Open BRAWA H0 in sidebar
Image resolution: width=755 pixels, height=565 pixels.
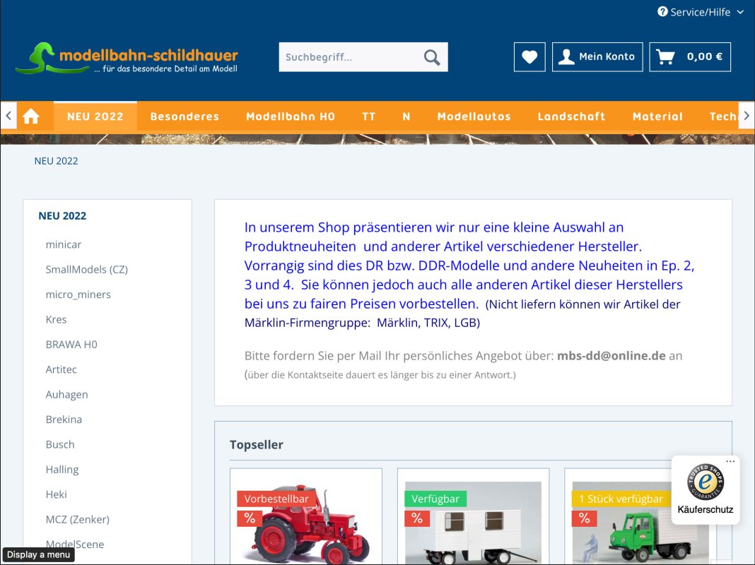(x=71, y=344)
